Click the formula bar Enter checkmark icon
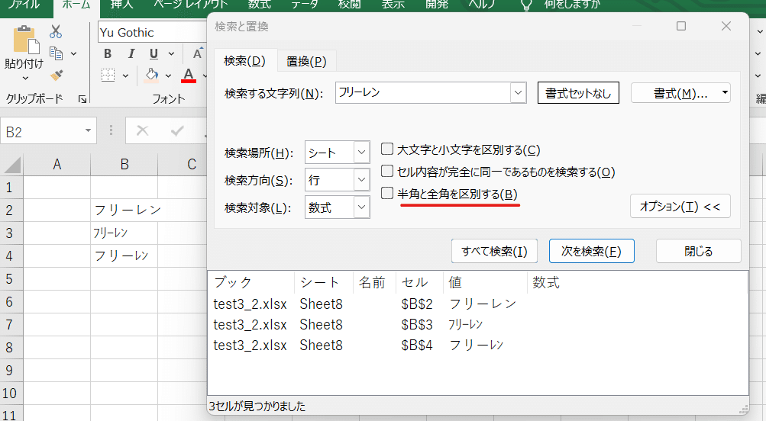The height and width of the screenshot is (421, 766). (177, 130)
